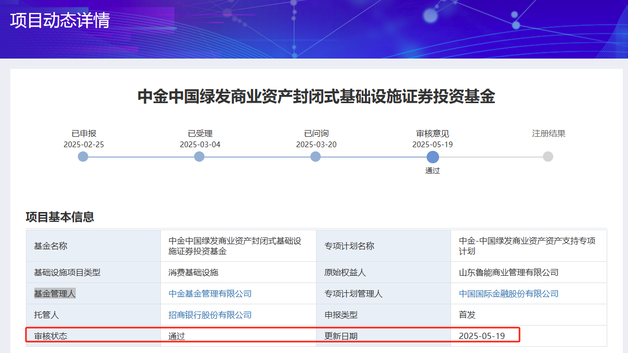Click the 项目动态详情 page header
628x353 pixels.
(60, 20)
